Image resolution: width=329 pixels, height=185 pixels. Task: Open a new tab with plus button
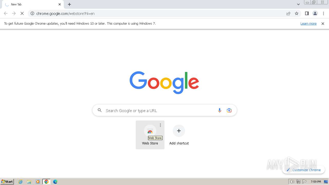click(x=69, y=4)
